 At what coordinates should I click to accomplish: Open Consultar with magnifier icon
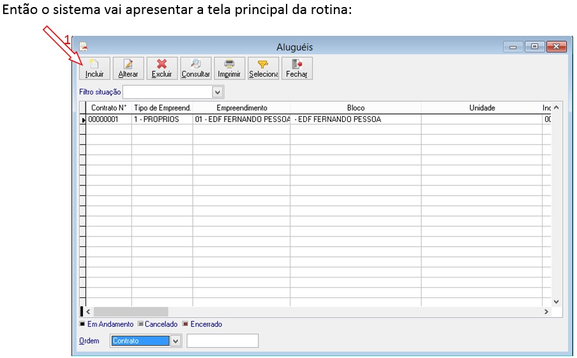(196, 68)
